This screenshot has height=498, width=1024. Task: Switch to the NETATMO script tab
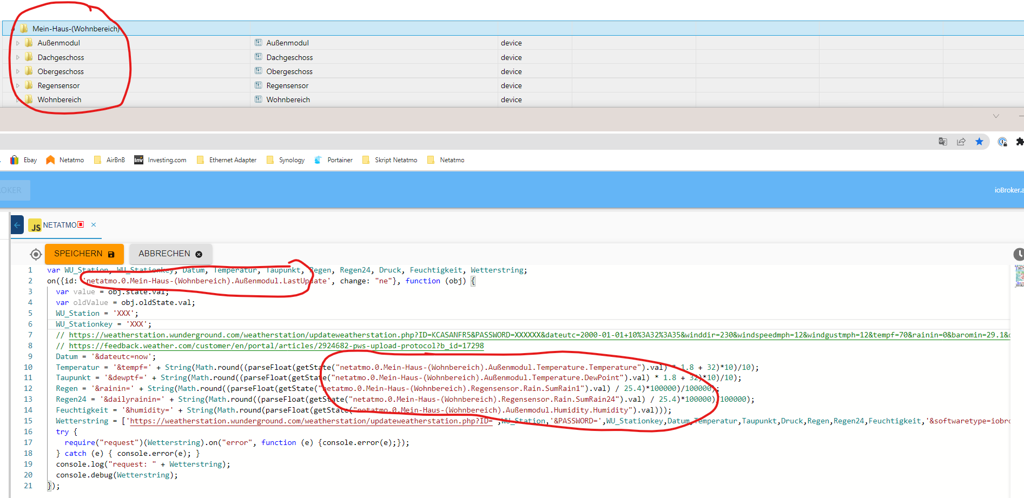coord(60,225)
